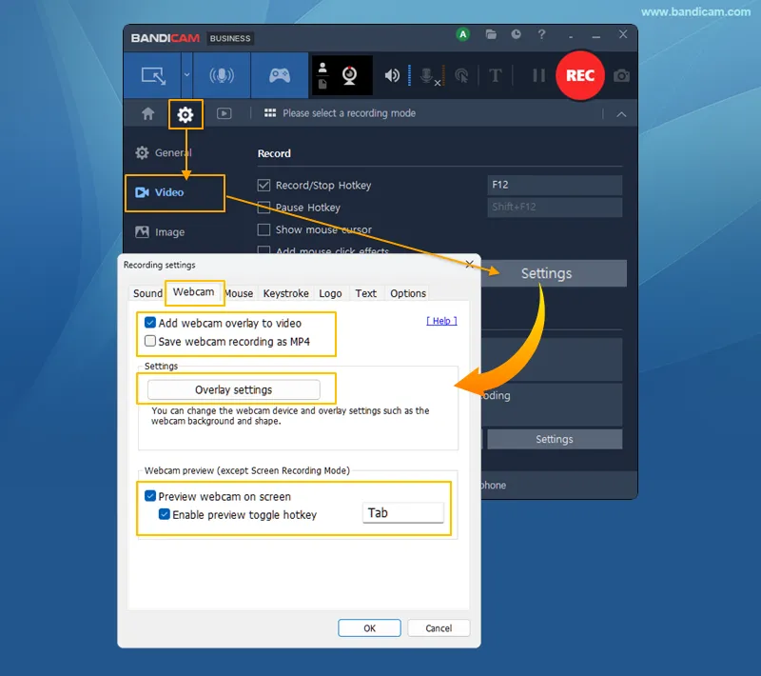This screenshot has width=761, height=676.
Task: Confirm with OK button
Action: 369,628
